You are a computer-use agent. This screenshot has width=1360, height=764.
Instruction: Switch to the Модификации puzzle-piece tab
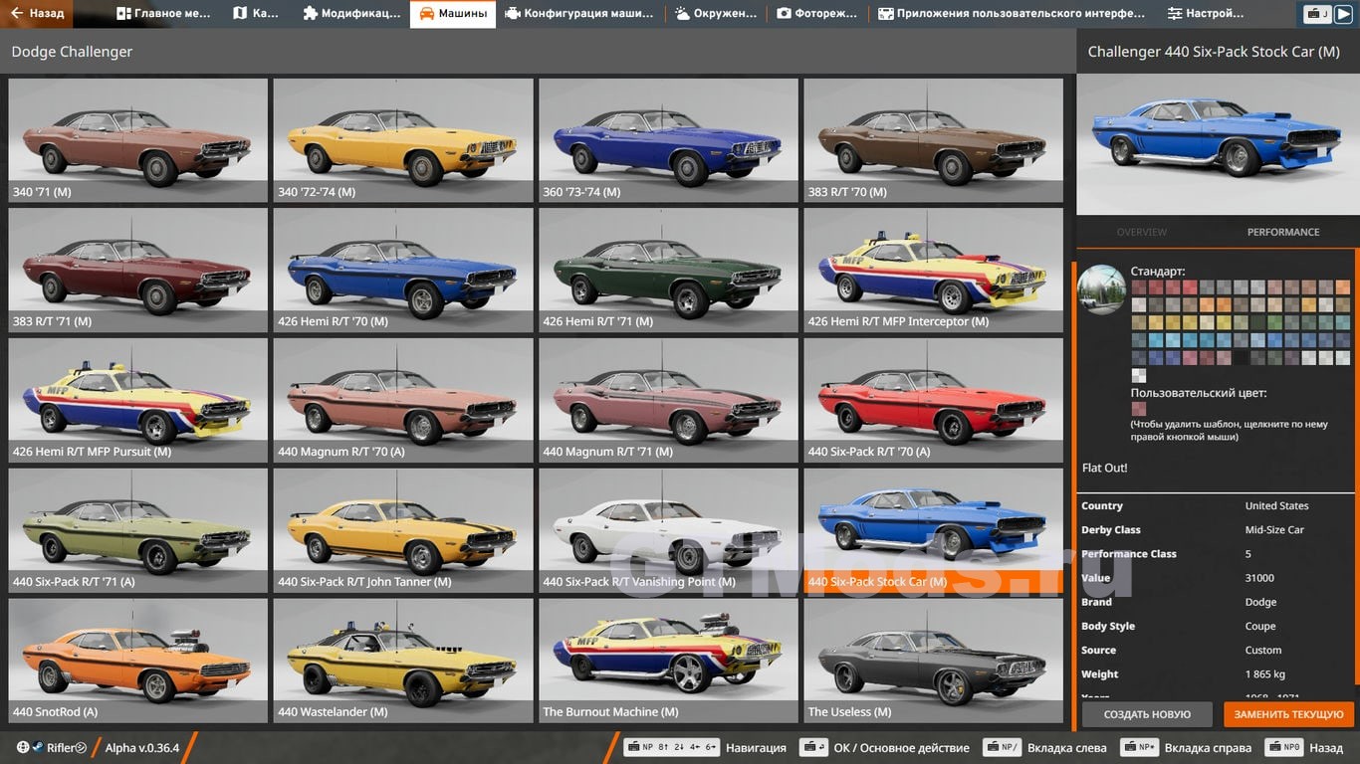pos(350,14)
